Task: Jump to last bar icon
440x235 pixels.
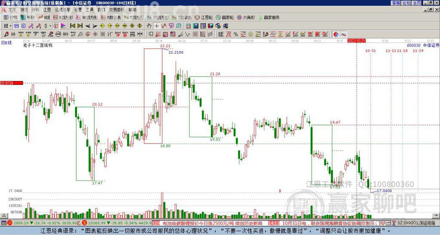Action: 80,26
